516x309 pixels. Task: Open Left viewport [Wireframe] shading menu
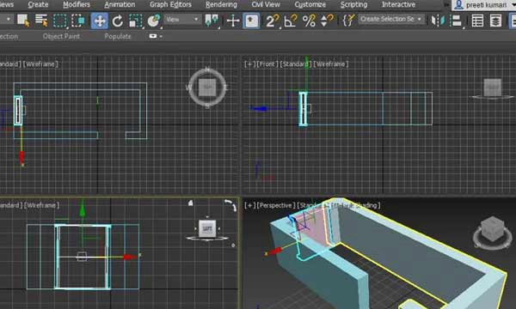[x=41, y=205]
